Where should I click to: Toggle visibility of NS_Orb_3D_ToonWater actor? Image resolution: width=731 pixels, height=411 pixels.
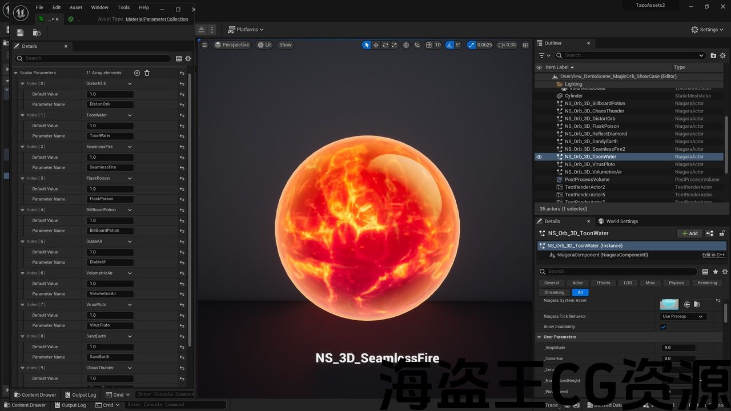539,157
